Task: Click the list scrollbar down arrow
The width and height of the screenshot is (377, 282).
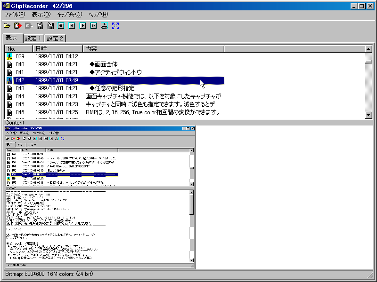Action: [x=369, y=115]
